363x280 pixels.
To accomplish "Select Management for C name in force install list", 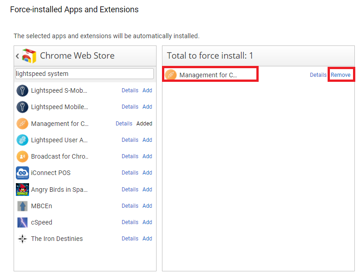I will [x=208, y=75].
